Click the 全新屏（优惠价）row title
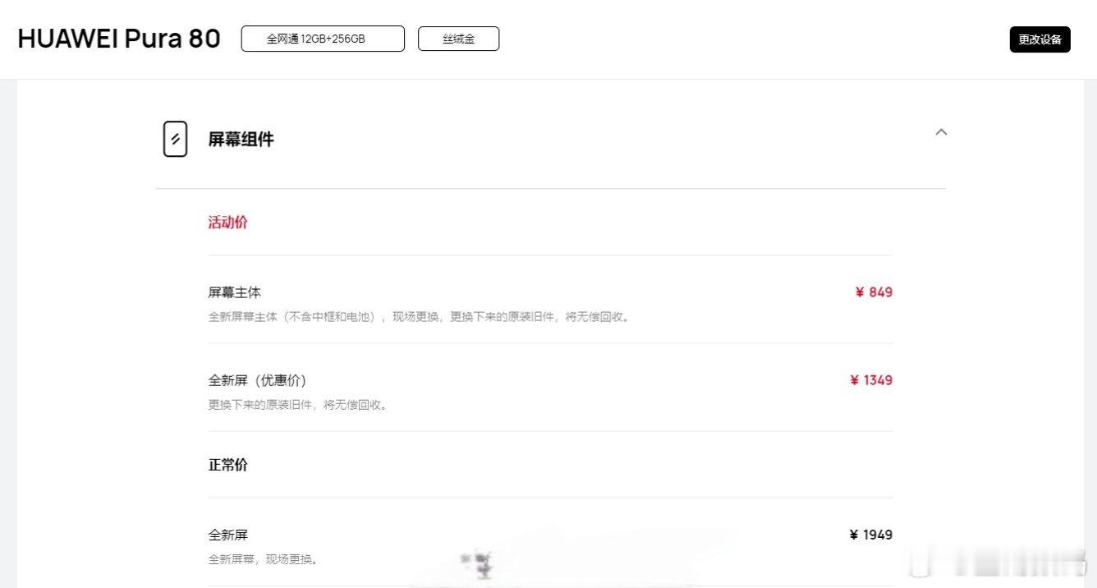 (x=257, y=380)
